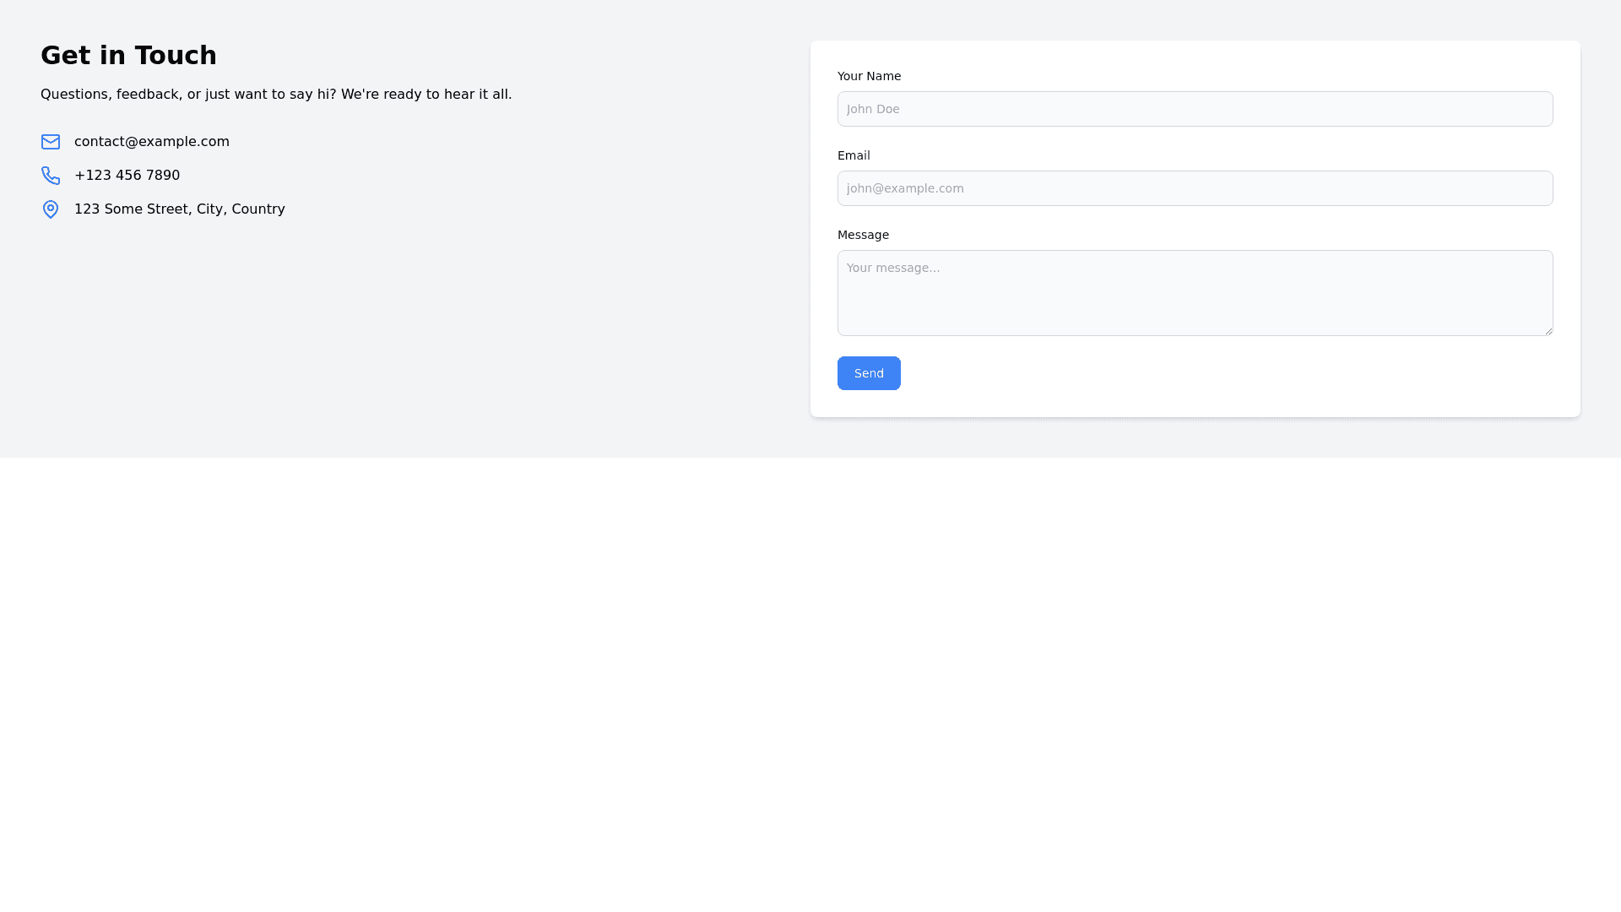Click the contact@example.com email address
1621x912 pixels.
pos(152,142)
